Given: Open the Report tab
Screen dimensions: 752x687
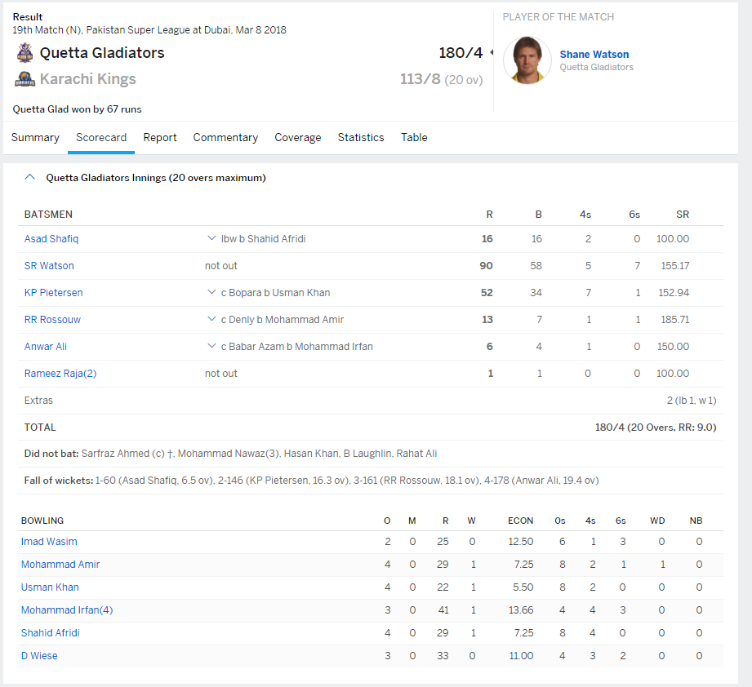Looking at the screenshot, I should (x=160, y=138).
